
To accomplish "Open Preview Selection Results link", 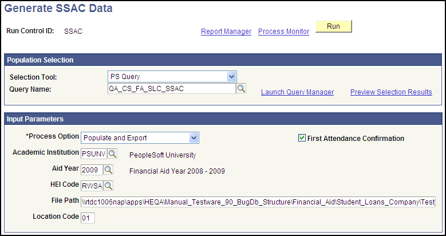I will click(x=391, y=92).
